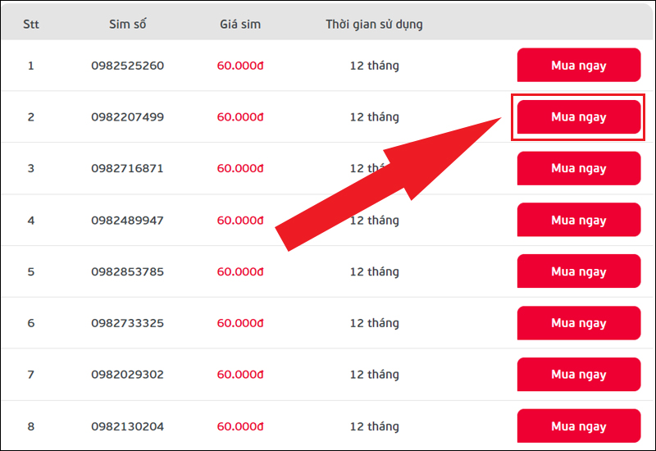The width and height of the screenshot is (656, 451).
Task: Select Mua ngay beside 0982029302
Action: click(x=578, y=375)
